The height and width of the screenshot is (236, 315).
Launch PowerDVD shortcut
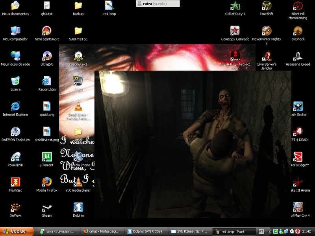[x=15, y=157]
